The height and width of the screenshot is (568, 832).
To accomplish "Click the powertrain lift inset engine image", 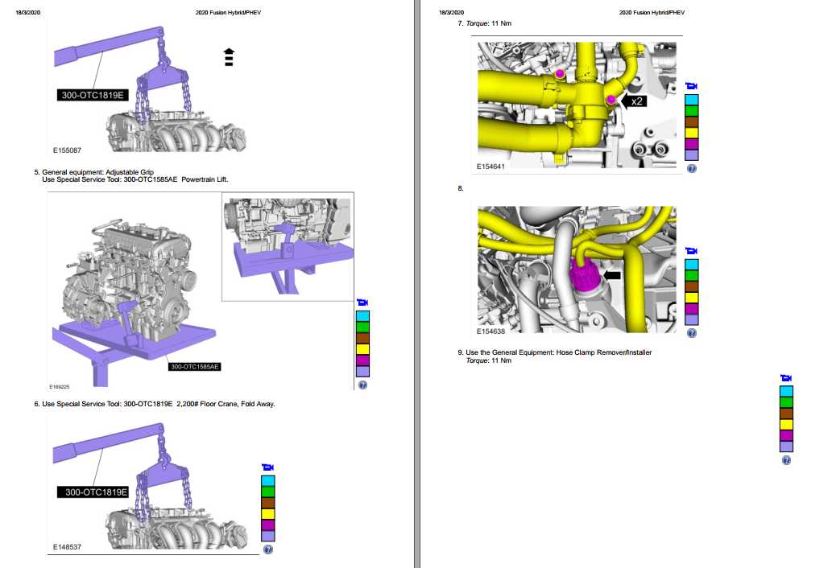I will 288,247.
